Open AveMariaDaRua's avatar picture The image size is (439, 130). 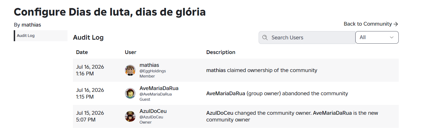click(x=130, y=93)
